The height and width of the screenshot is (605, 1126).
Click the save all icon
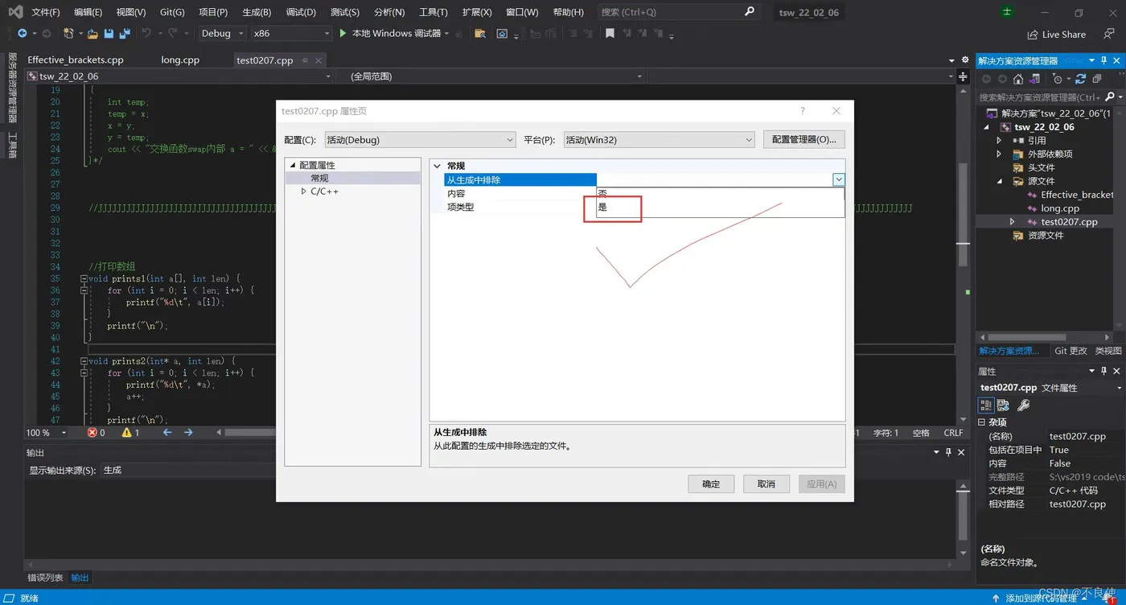125,34
